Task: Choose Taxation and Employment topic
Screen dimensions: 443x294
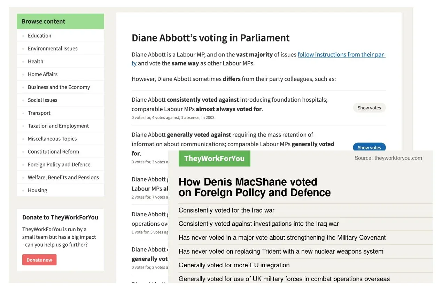Action: 58,126
